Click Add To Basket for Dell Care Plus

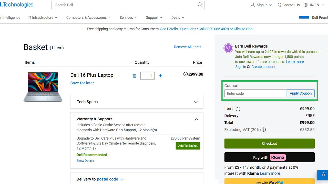(188, 146)
